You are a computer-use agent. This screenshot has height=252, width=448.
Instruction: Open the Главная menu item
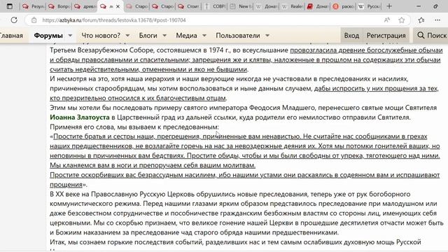click(x=11, y=36)
